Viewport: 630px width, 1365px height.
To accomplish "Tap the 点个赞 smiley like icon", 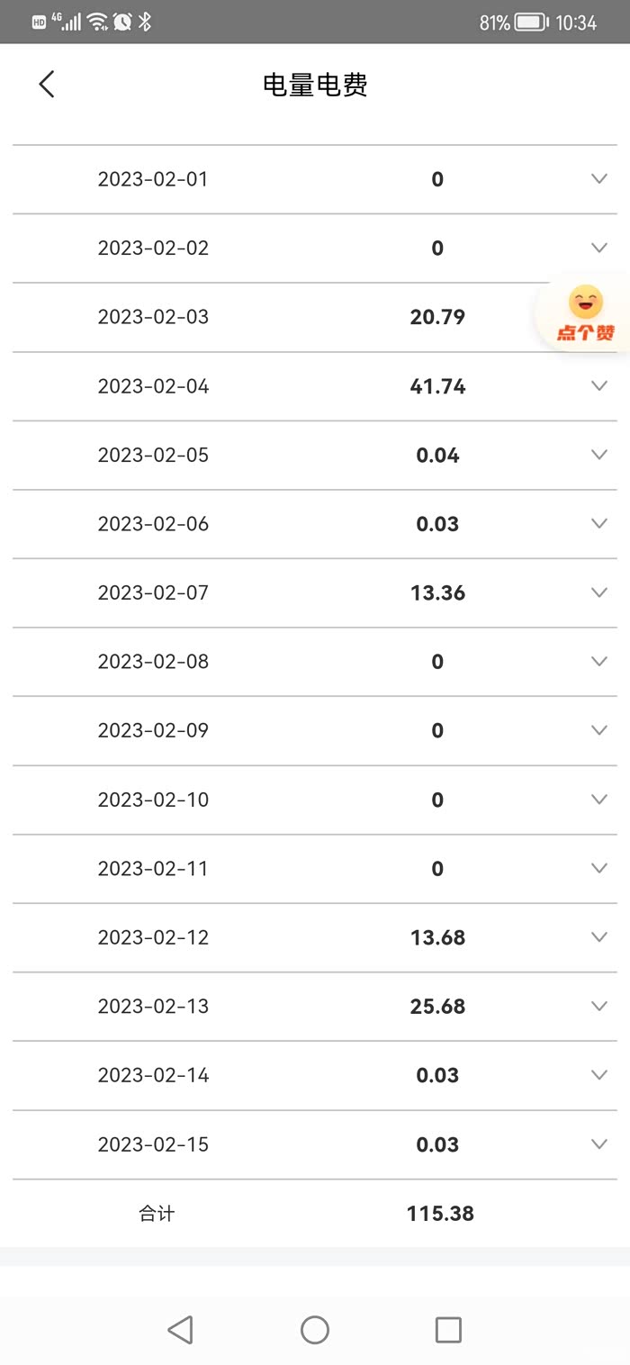I will (x=585, y=313).
